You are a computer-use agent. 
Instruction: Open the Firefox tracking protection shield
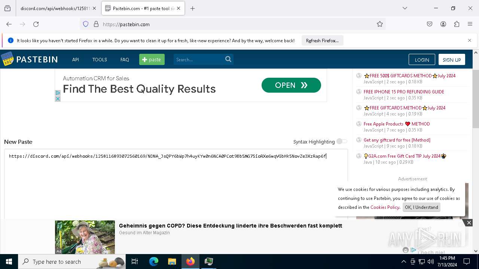(x=86, y=24)
